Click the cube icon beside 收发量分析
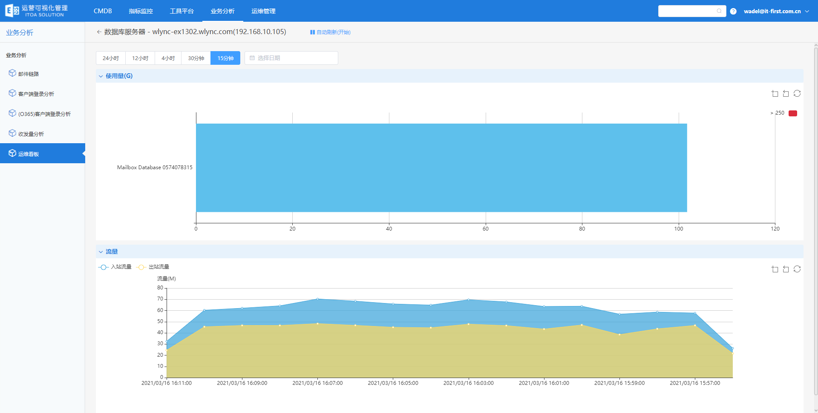The width and height of the screenshot is (818, 413). 12,133
